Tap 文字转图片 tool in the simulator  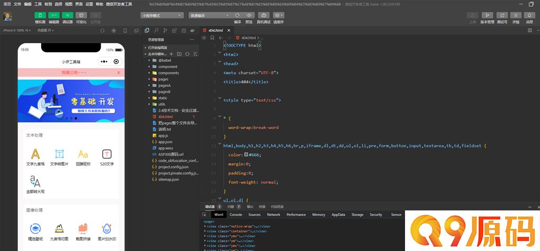click(60, 158)
